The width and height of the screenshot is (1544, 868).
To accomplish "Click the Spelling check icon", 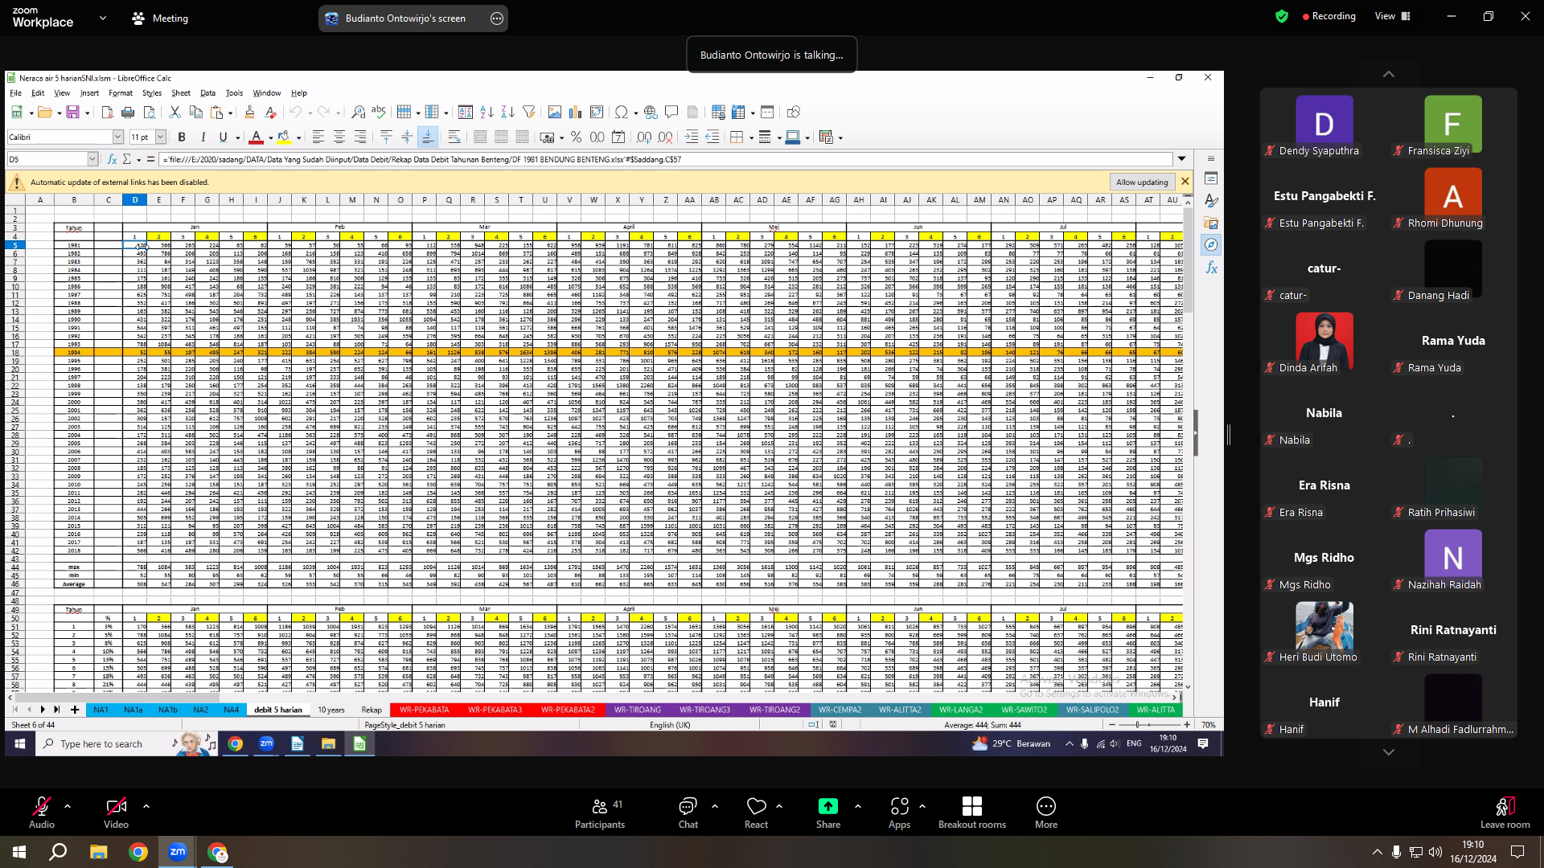I will [x=379, y=113].
